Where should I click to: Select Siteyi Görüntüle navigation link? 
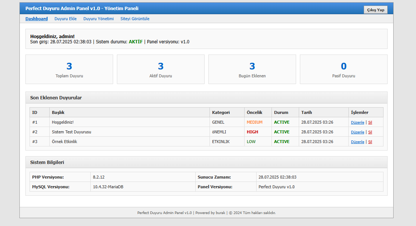tap(135, 19)
